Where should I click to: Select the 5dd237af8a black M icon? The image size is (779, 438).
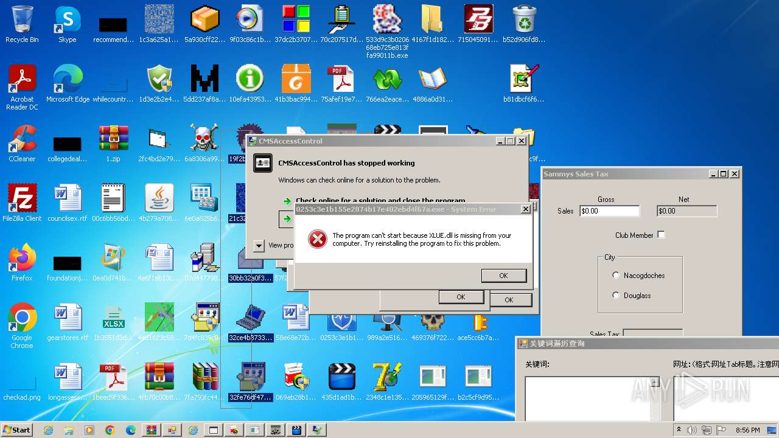coord(204,83)
